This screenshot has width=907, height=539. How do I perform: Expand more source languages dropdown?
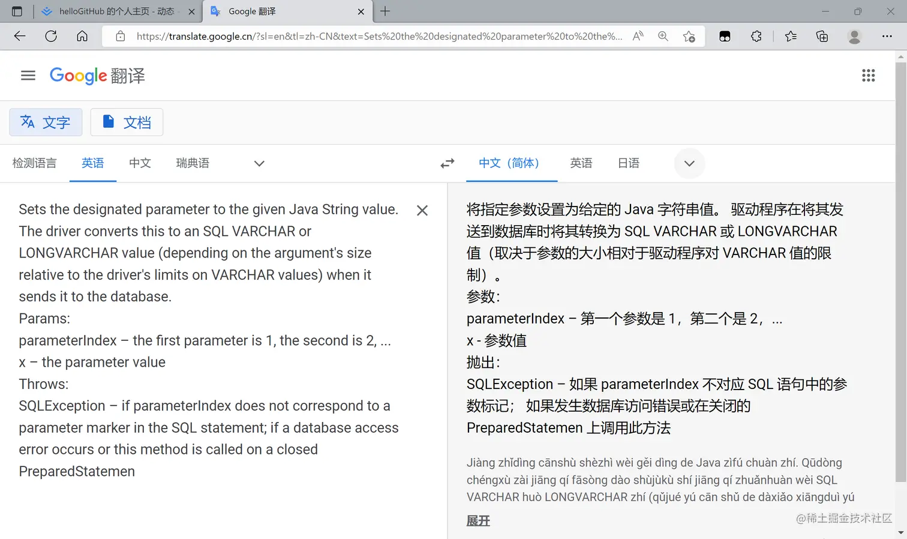coord(259,163)
